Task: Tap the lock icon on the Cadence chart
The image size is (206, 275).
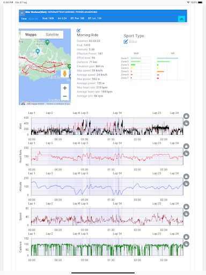Action: pyautogui.click(x=186, y=237)
